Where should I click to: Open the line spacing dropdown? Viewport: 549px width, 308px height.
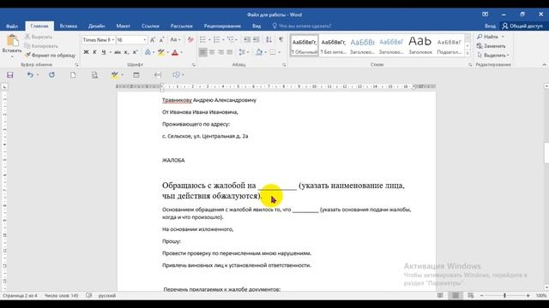tap(244, 52)
